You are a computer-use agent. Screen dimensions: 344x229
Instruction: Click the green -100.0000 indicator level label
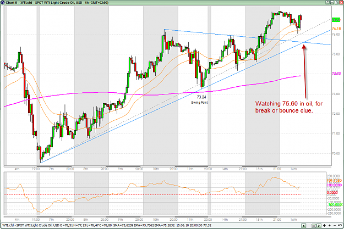coord(335,205)
